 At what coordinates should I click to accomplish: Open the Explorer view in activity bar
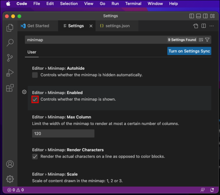tap(10, 28)
